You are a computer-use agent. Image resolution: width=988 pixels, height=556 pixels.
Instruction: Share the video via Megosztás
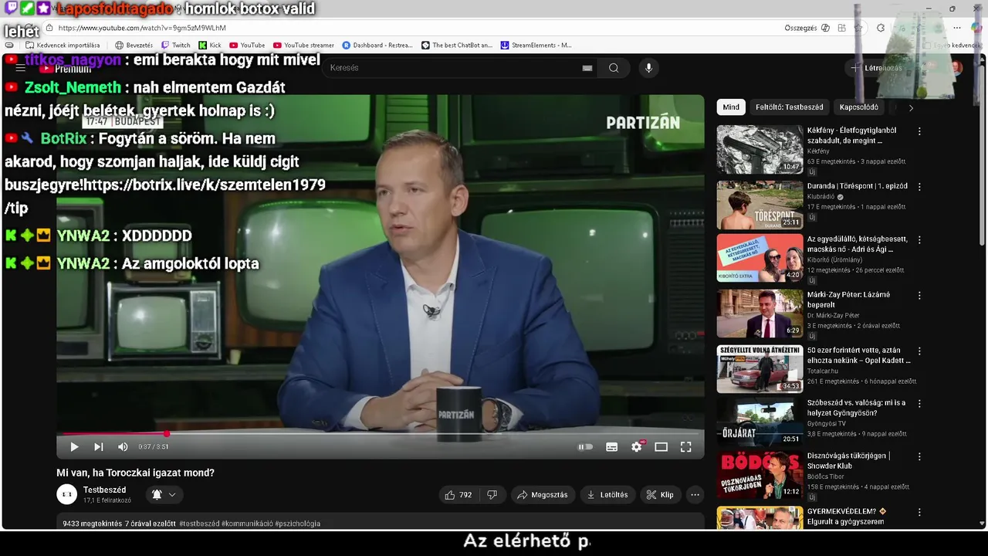coord(543,495)
